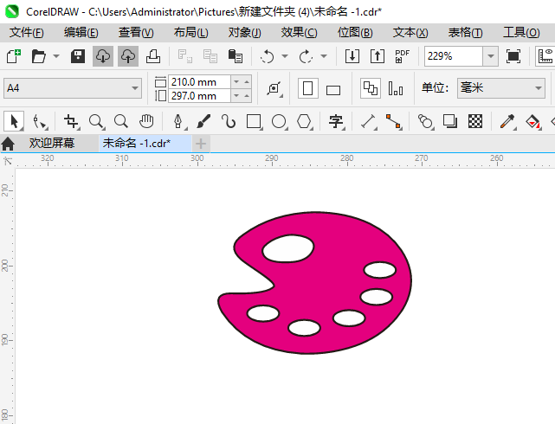Click the Save floppy disk icon
Viewport: 555px width, 424px height.
click(x=78, y=56)
